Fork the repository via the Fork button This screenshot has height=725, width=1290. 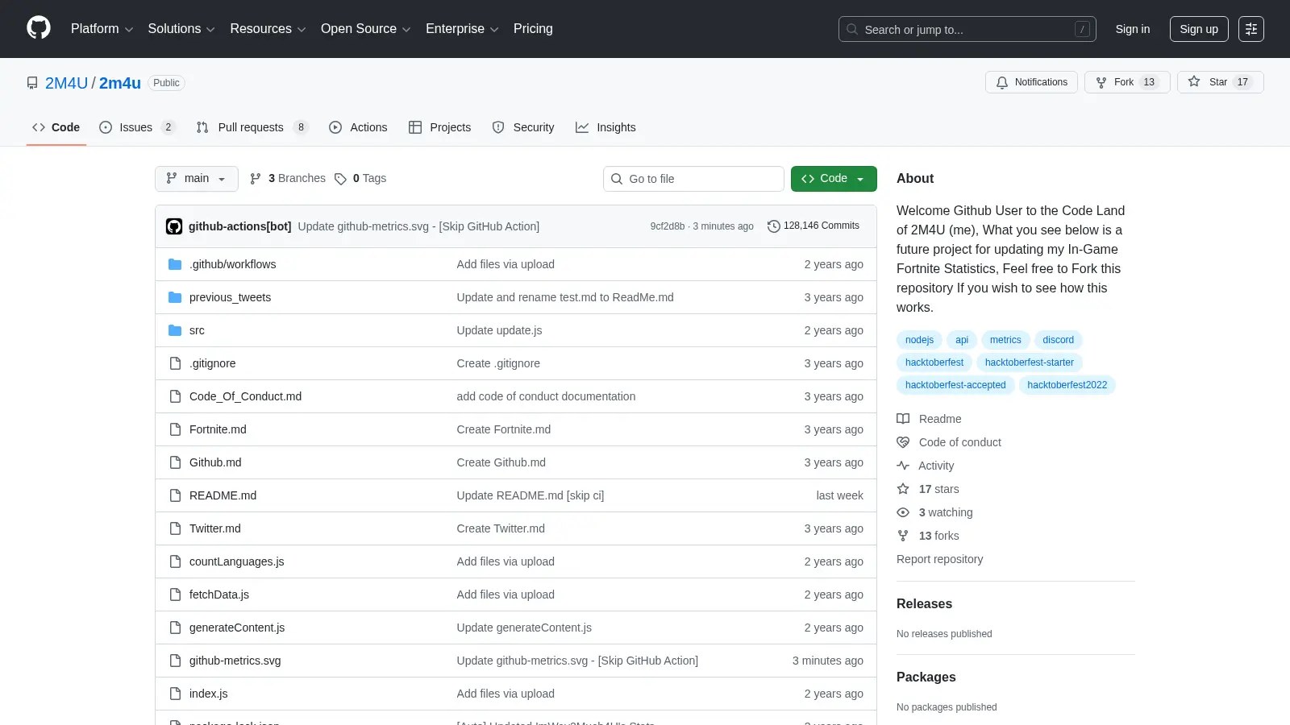point(1127,82)
